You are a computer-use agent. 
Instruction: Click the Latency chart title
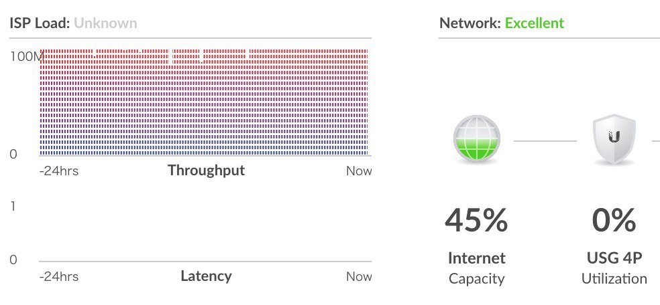click(207, 276)
